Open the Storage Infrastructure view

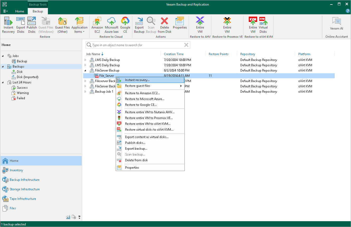41,189
